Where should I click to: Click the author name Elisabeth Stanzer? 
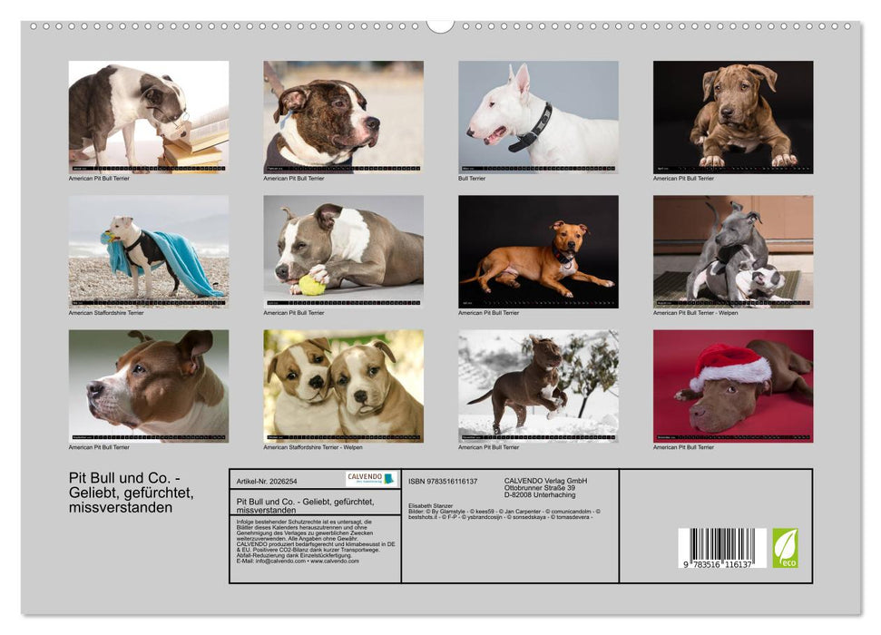(429, 505)
